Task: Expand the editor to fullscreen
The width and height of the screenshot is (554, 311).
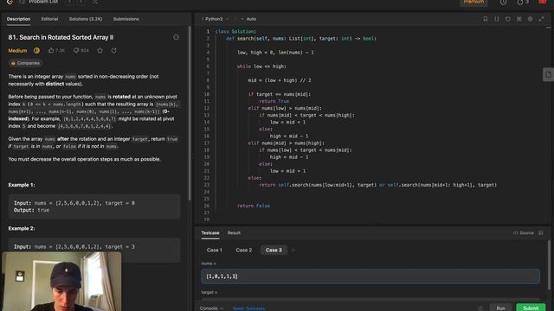Action: 541,19
